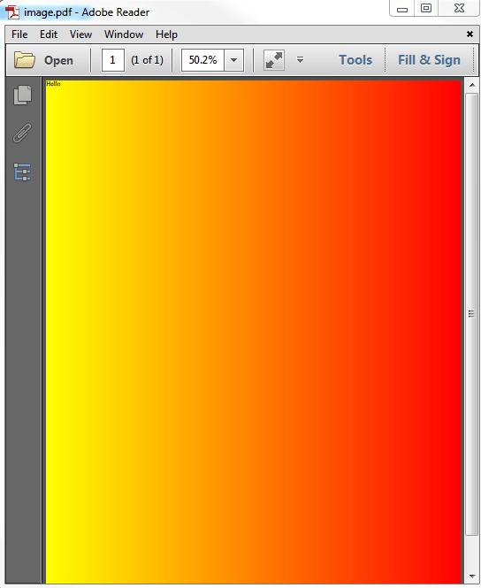Image resolution: width=481 pixels, height=588 pixels.
Task: Close the Adobe Reader window
Action: [x=459, y=8]
